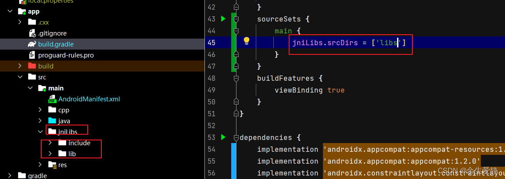This screenshot has height=179, width=505.
Task: Expand the .cxx folder
Action: [x=20, y=22]
